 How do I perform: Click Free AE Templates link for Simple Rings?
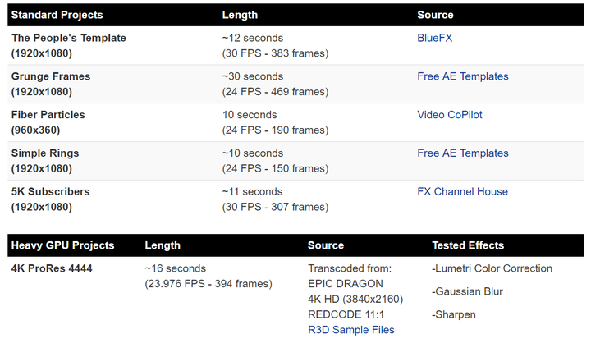463,153
